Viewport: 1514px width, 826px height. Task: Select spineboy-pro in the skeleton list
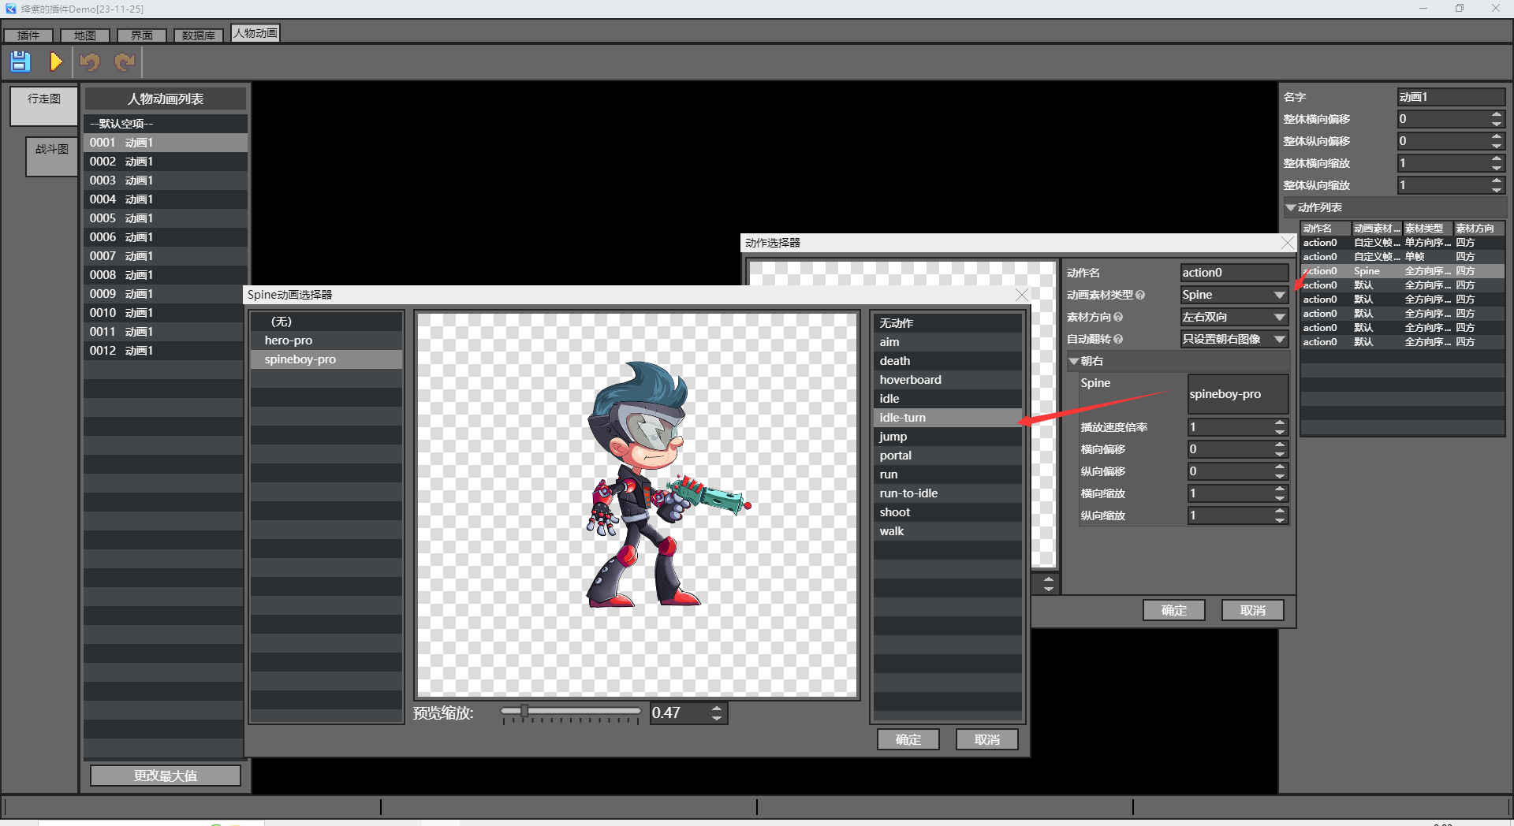326,359
